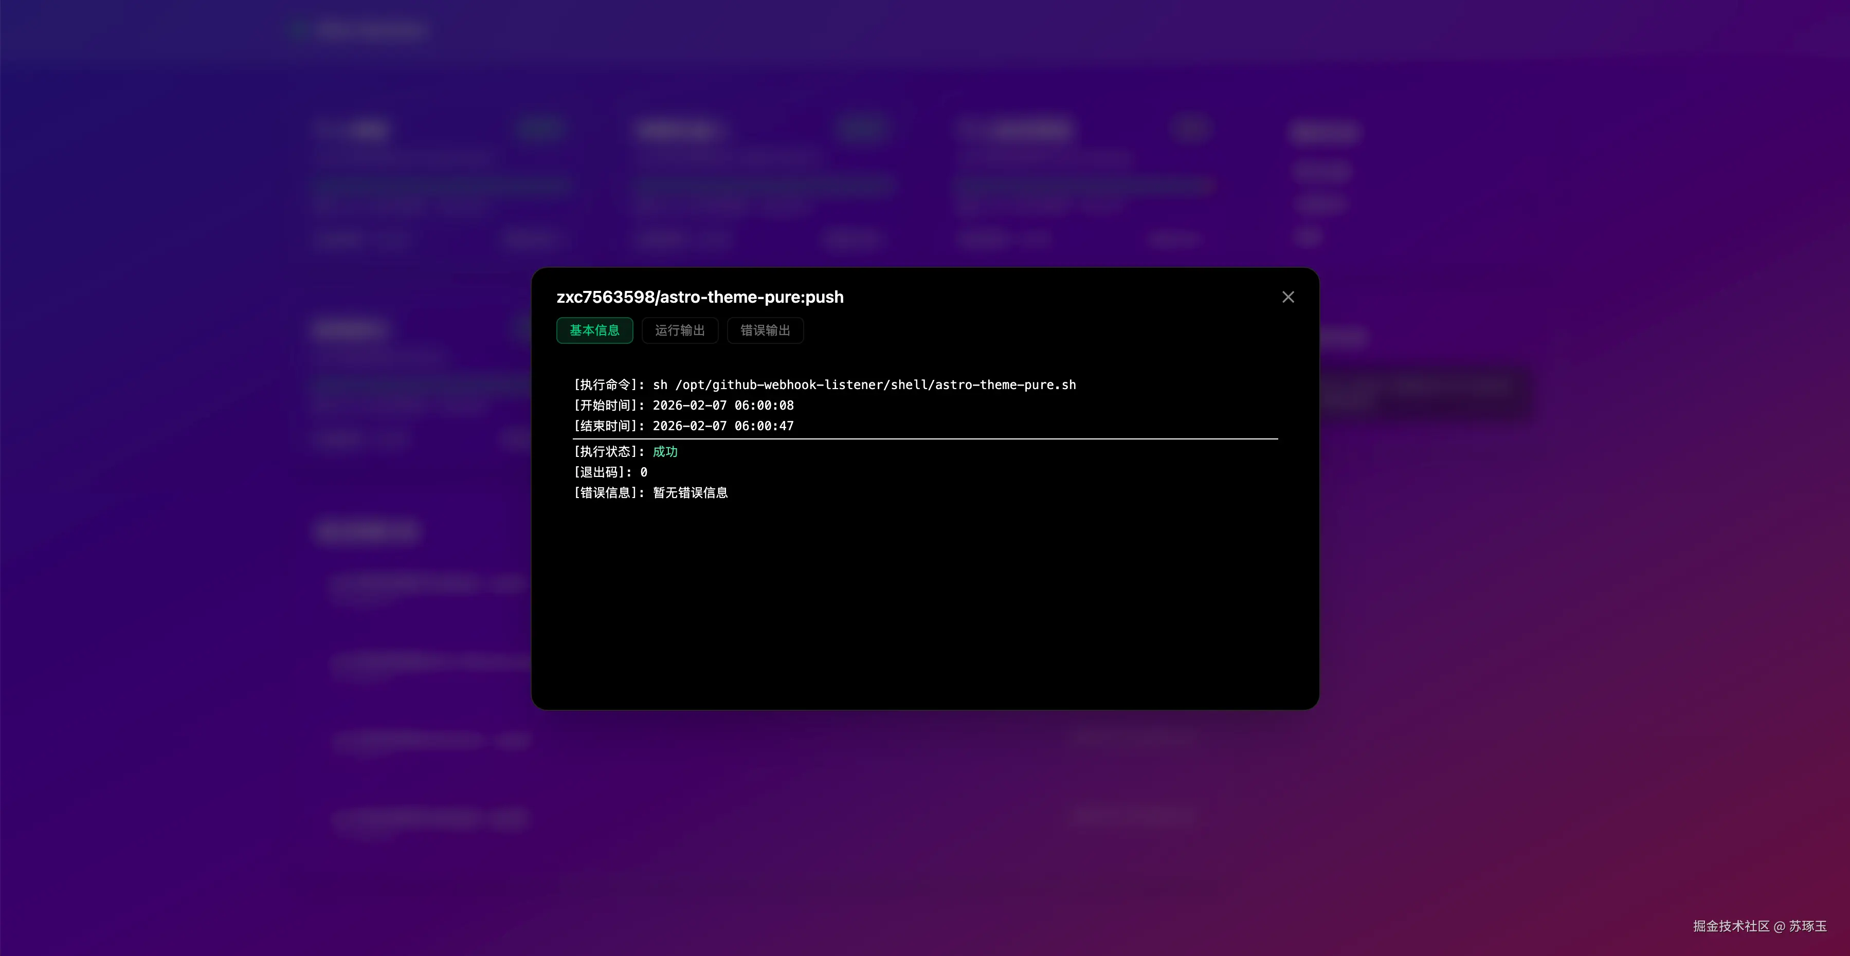Click the start time value 06:00:08

764,406
